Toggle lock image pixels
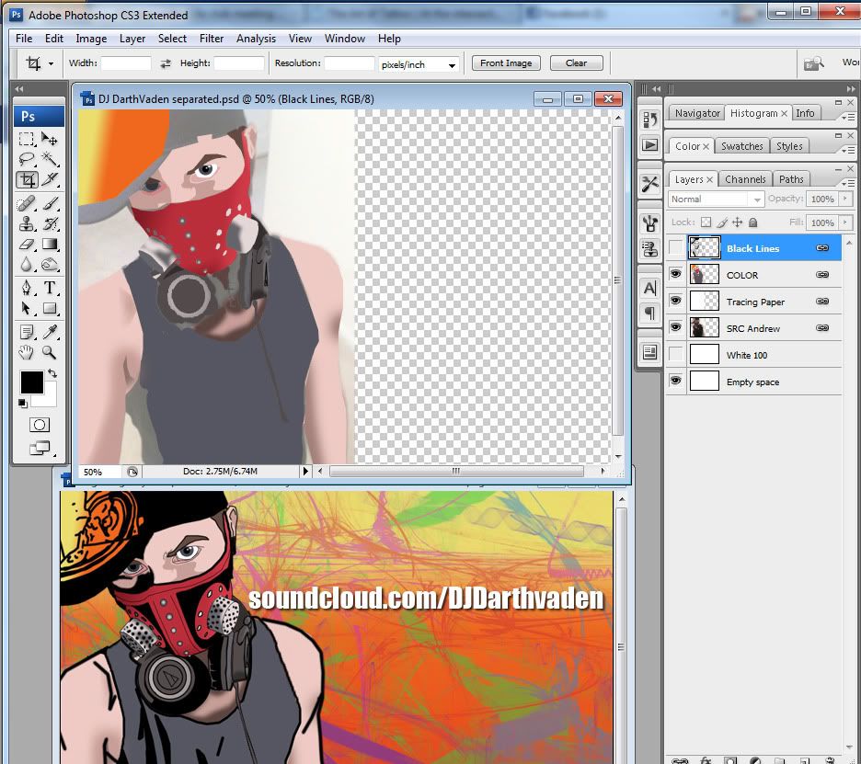Screen dimensions: 861x764 (722, 222)
